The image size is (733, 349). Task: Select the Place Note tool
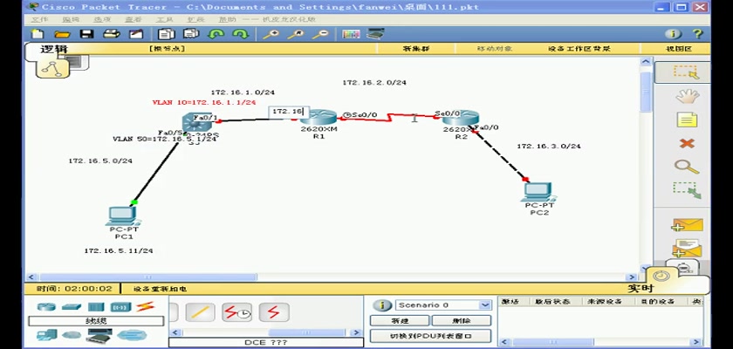pos(687,120)
